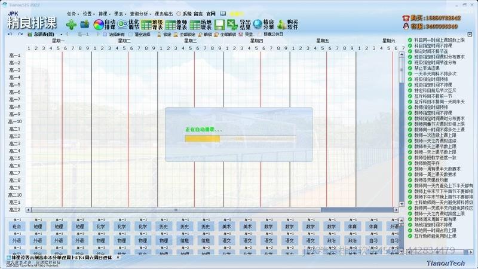Click the red telephone 购买 icon
This screenshot has width=478, height=269.
[406, 18]
